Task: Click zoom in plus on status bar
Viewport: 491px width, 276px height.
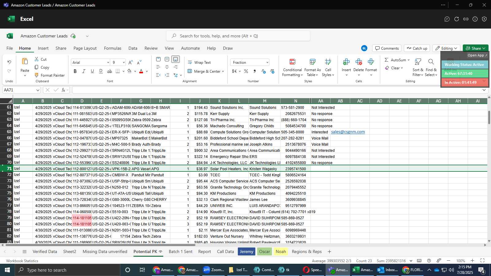Action: click(x=472, y=261)
